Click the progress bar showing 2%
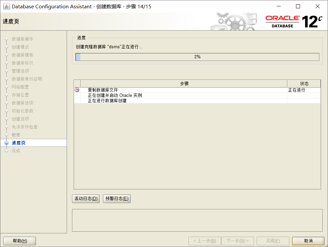This screenshot has width=328, height=247. click(x=198, y=57)
